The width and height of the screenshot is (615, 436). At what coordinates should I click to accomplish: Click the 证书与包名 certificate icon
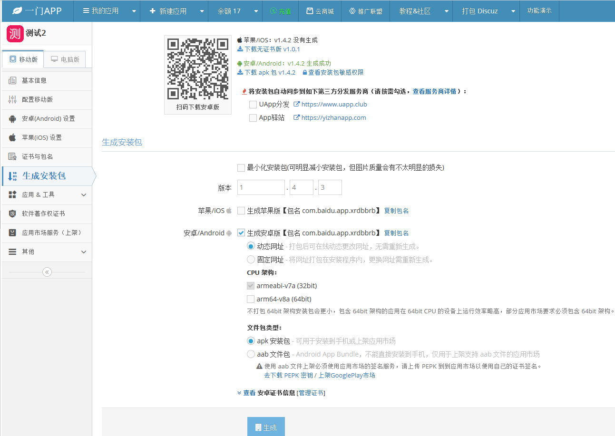coord(12,156)
